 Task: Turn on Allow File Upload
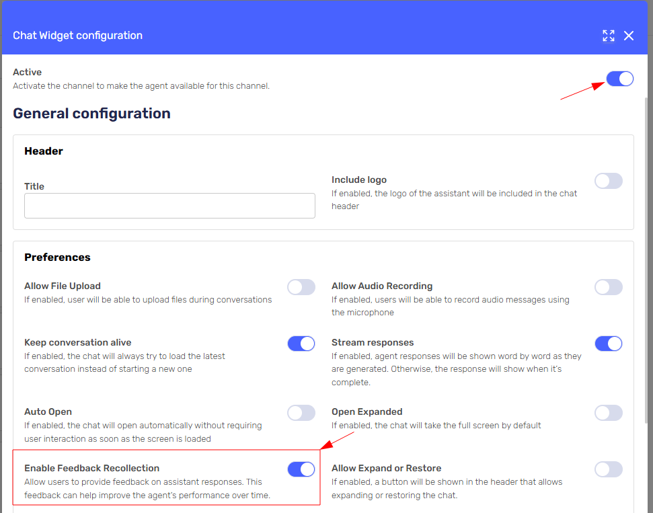(301, 287)
